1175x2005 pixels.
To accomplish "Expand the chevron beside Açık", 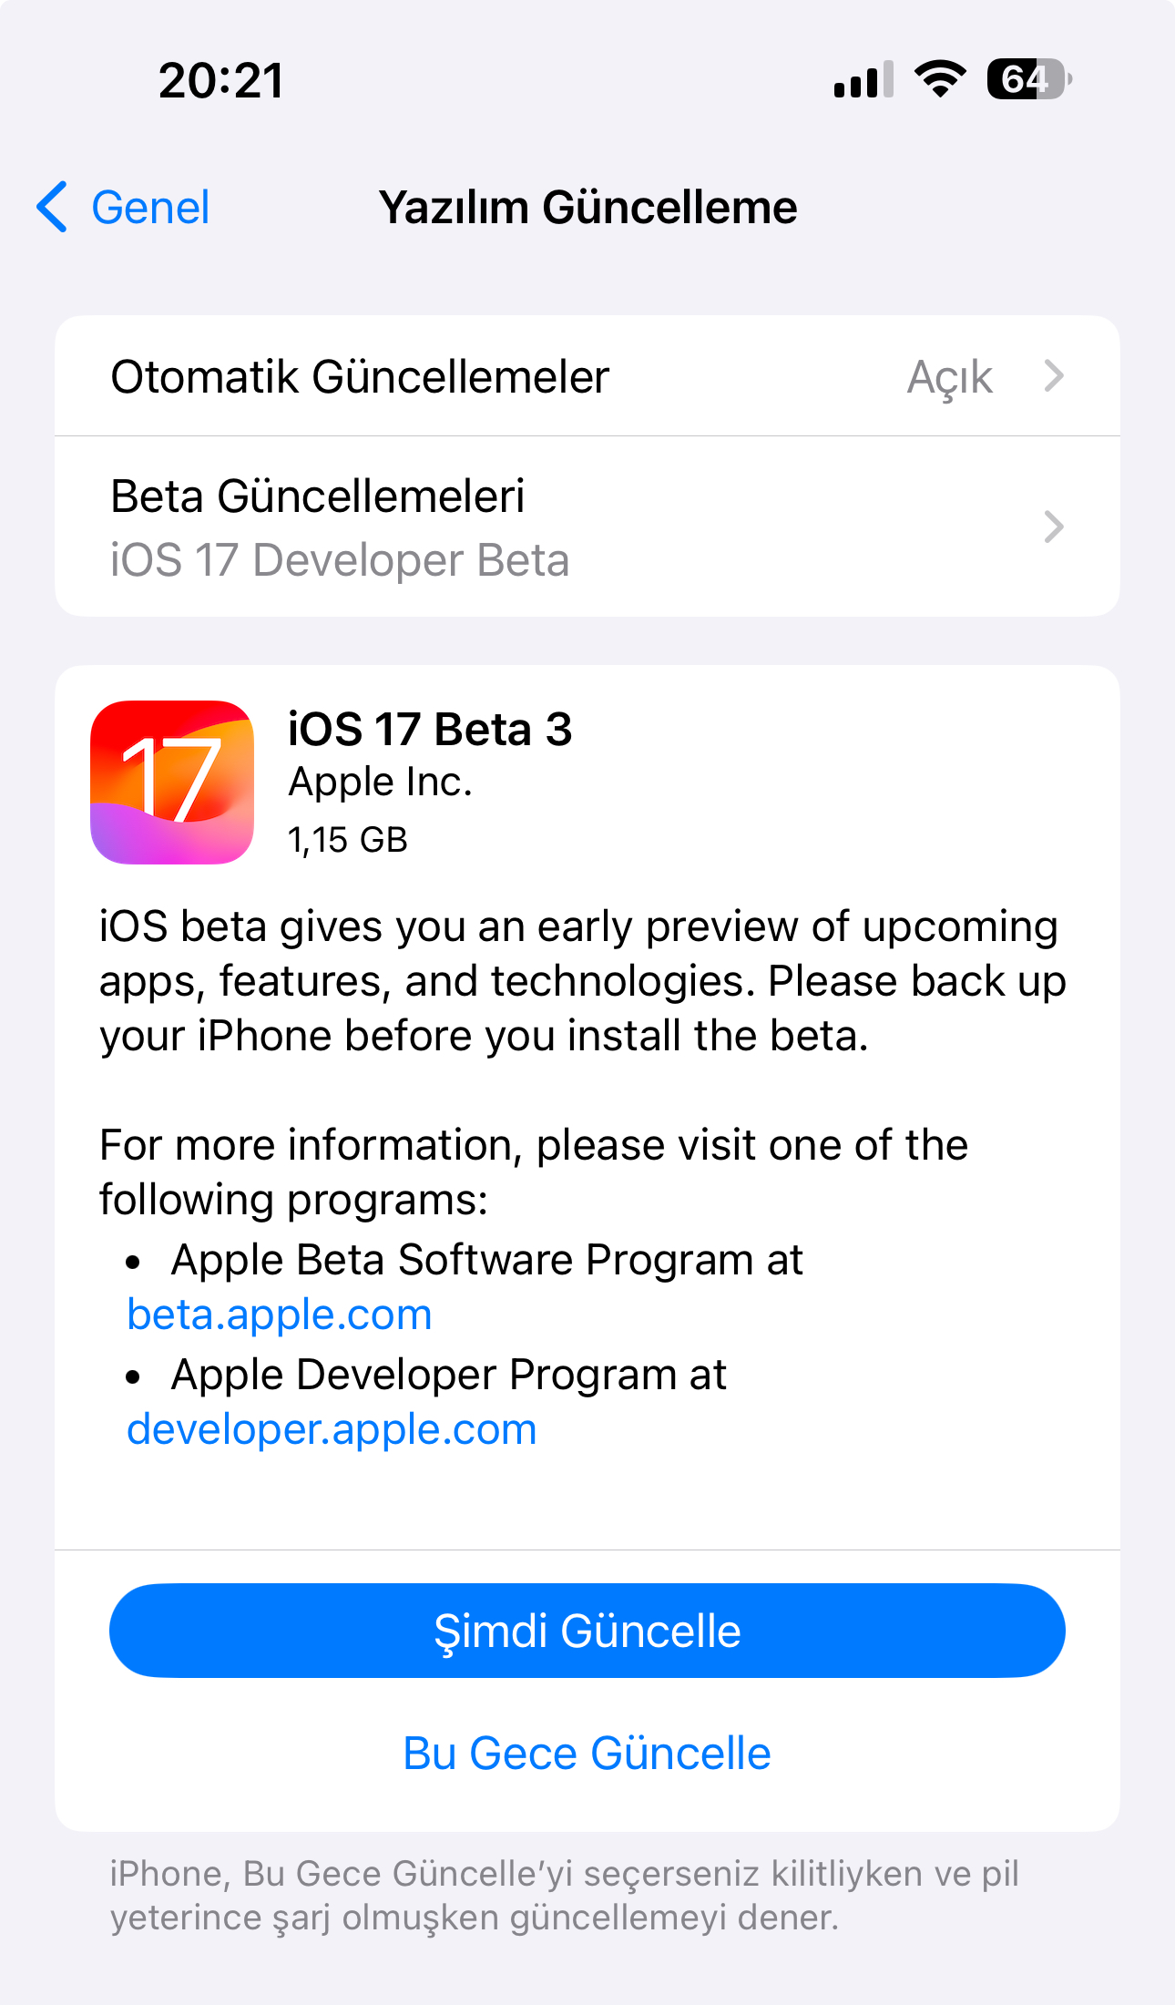I will (x=1054, y=376).
